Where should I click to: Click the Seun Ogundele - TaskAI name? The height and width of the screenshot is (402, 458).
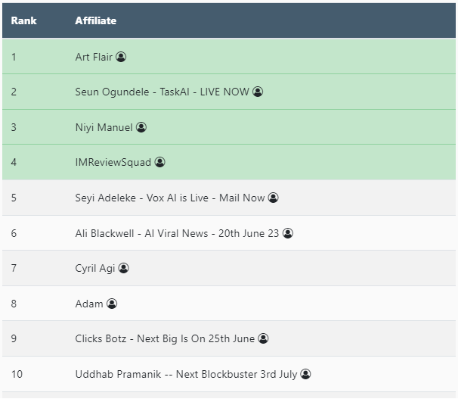click(162, 92)
